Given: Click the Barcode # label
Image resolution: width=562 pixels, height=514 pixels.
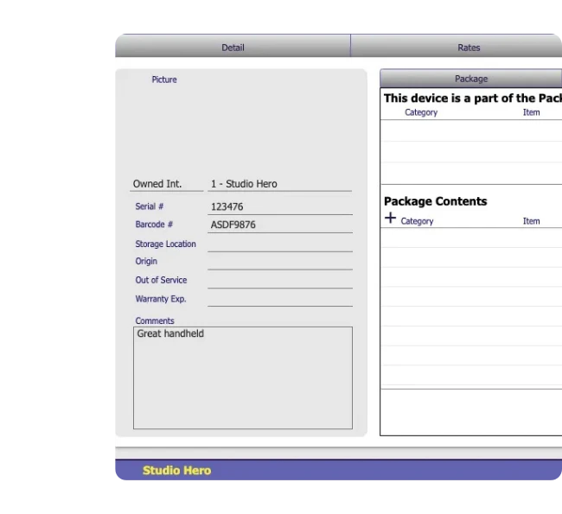Looking at the screenshot, I should pyautogui.click(x=154, y=225).
